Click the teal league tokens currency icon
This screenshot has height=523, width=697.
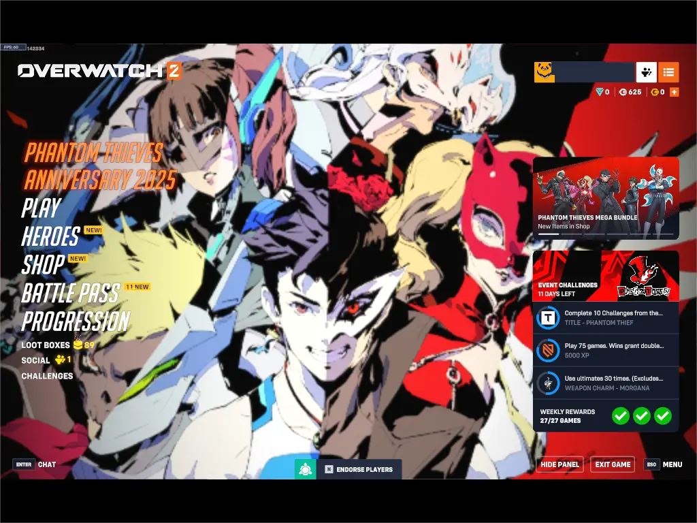click(599, 92)
